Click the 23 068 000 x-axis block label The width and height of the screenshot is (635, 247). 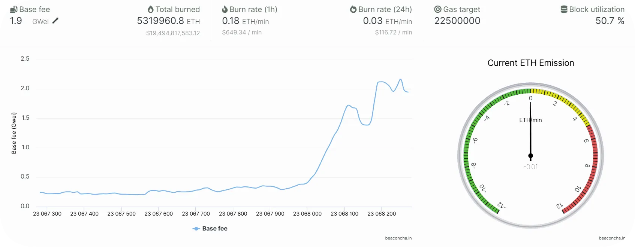pyautogui.click(x=307, y=214)
